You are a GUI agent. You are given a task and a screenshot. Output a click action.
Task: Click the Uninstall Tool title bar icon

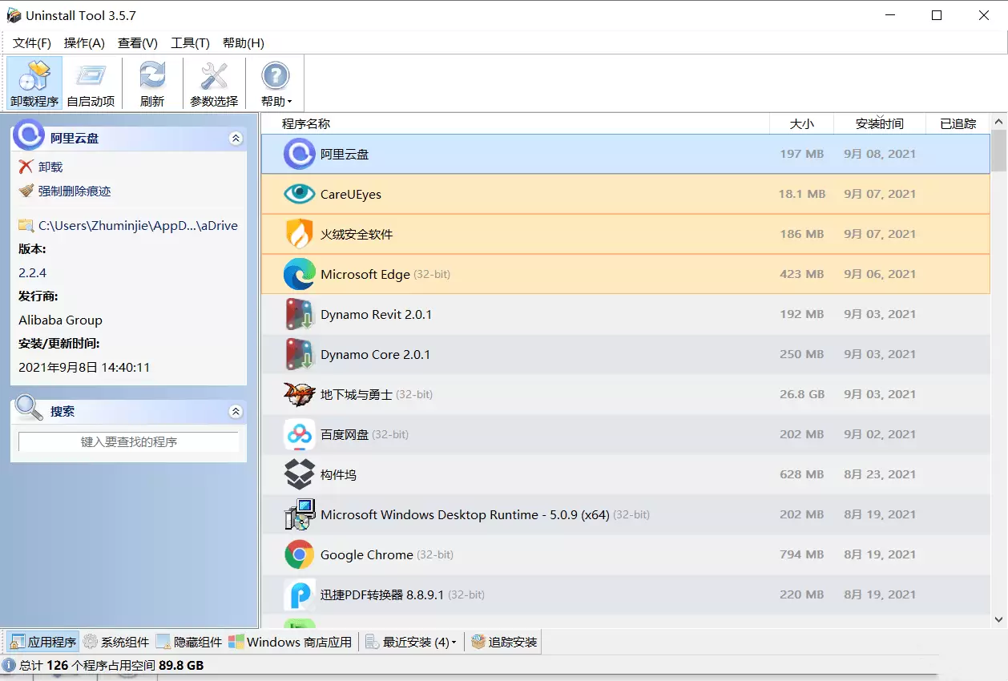[x=14, y=15]
